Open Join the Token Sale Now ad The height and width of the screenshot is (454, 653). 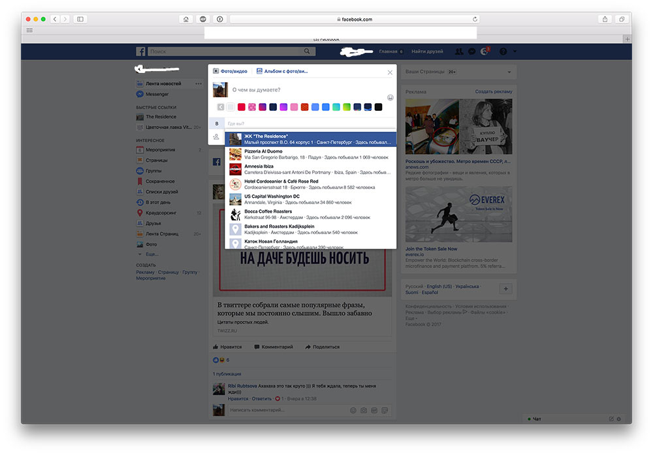coord(431,249)
